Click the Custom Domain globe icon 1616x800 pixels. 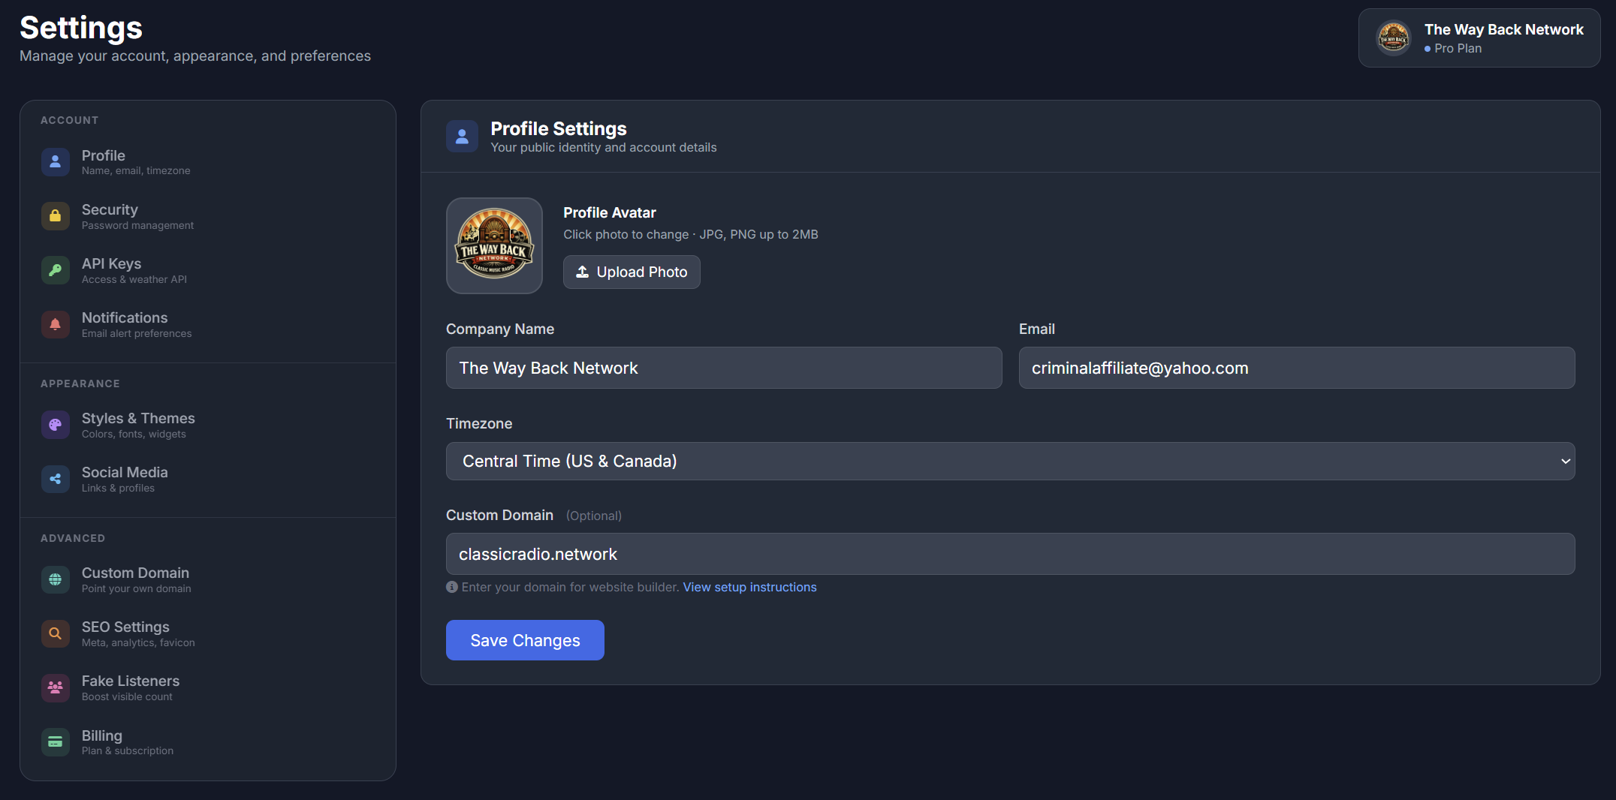click(55, 579)
